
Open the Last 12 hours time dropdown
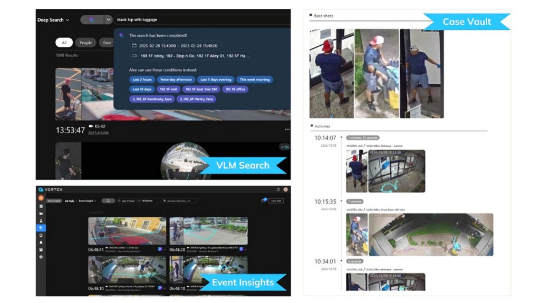coord(126,200)
